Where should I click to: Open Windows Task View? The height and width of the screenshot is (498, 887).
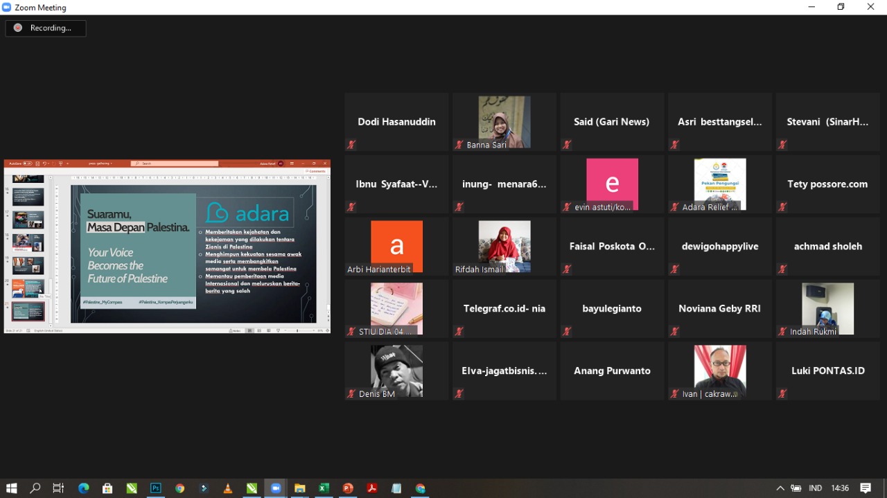[x=58, y=488]
